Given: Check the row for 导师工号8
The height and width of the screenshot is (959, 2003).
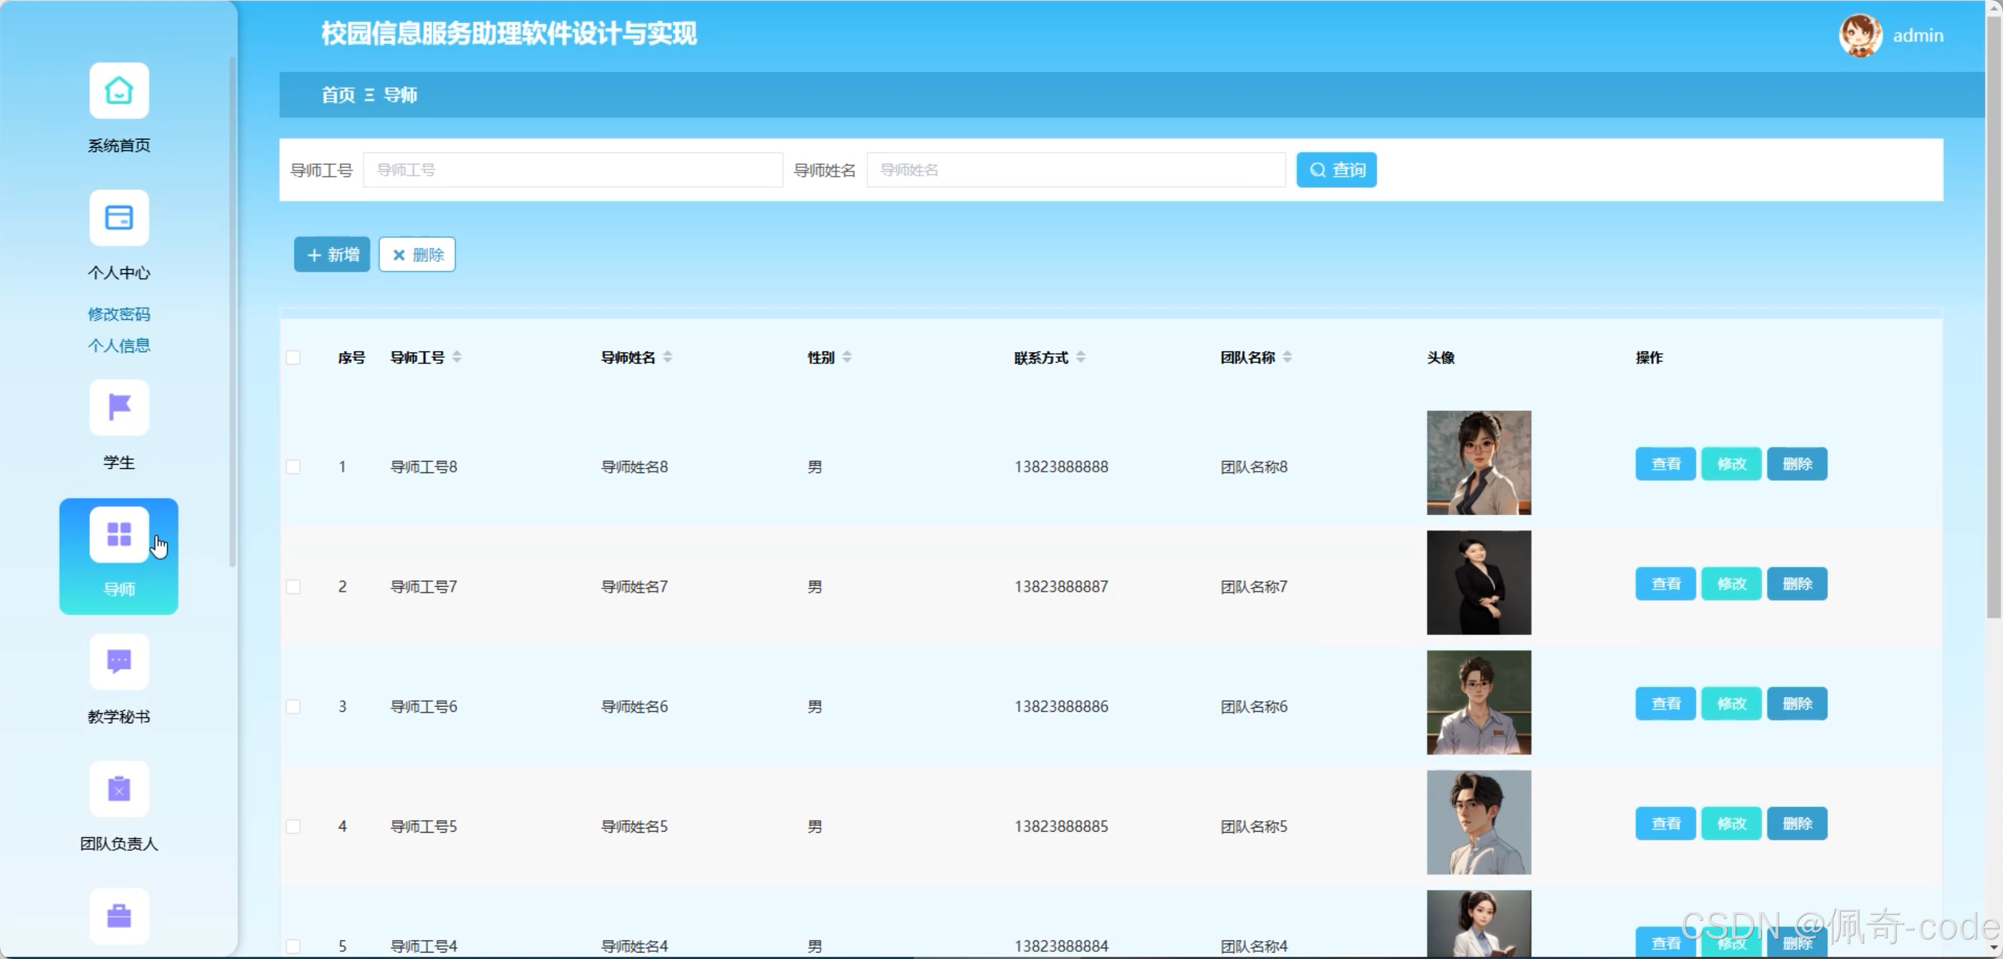Looking at the screenshot, I should coord(293,467).
